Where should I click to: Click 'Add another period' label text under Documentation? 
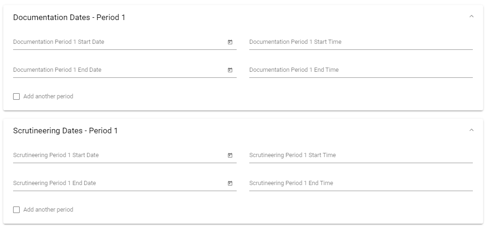48,96
